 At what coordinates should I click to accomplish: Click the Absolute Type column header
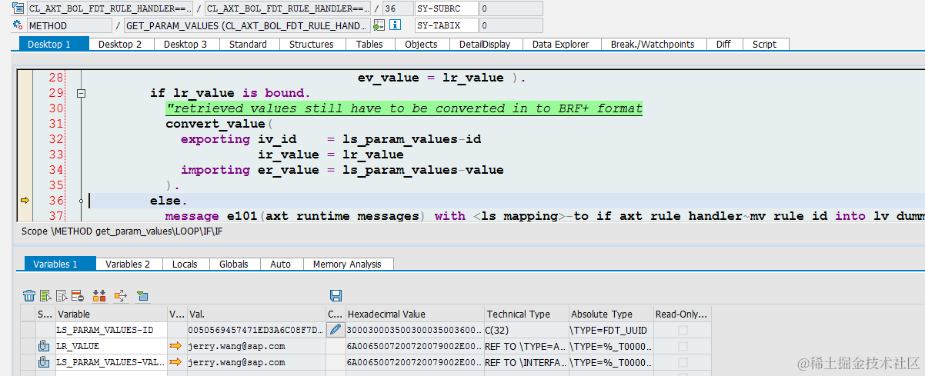coord(610,314)
